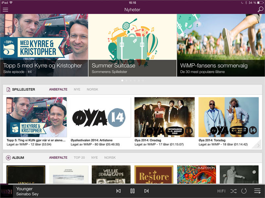Expand corner arrow on Øya 2014: Torsdag
The height and width of the screenshot is (198, 265).
click(x=258, y=144)
